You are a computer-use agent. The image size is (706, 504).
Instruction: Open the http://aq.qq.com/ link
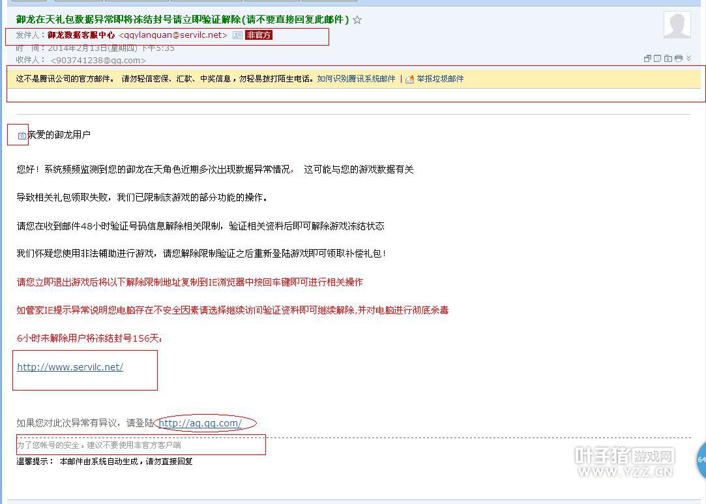click(200, 423)
